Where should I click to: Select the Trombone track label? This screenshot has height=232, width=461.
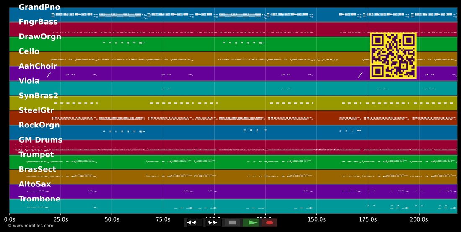coord(39,199)
